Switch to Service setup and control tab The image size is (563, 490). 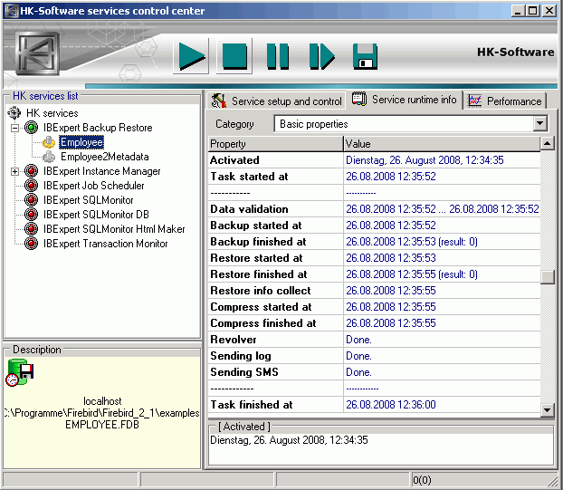click(276, 101)
